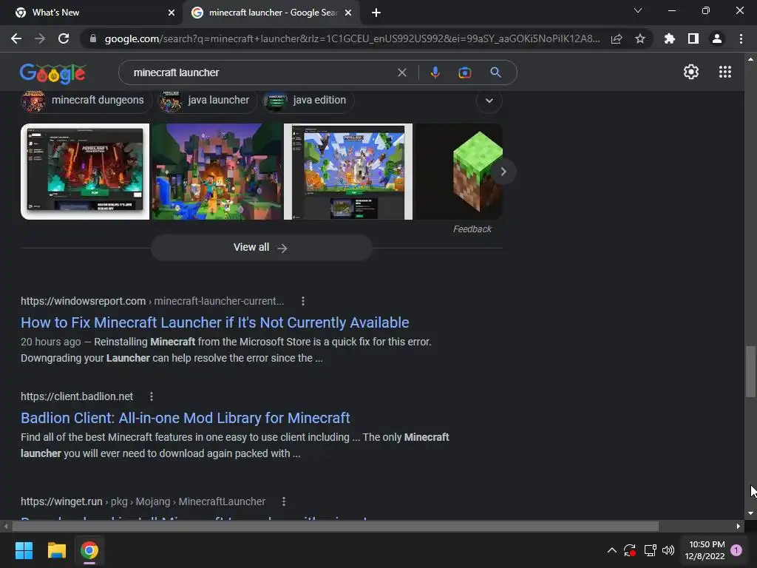Viewport: 757px width, 568px height.
Task: Open How to Fix Minecraft Launcher link
Action: (215, 322)
